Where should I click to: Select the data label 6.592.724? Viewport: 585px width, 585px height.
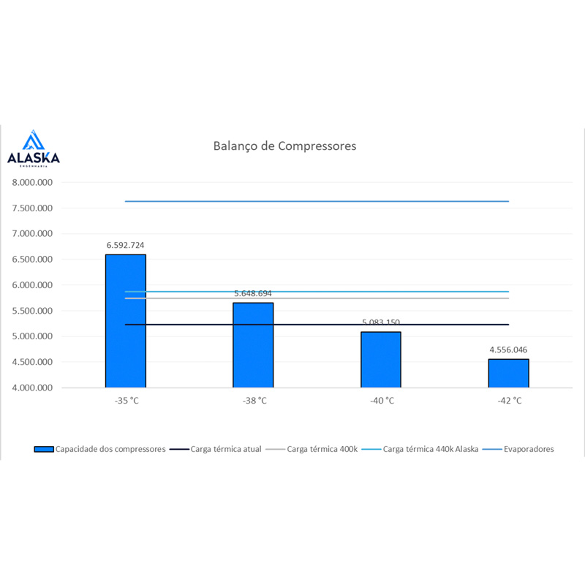click(x=125, y=245)
